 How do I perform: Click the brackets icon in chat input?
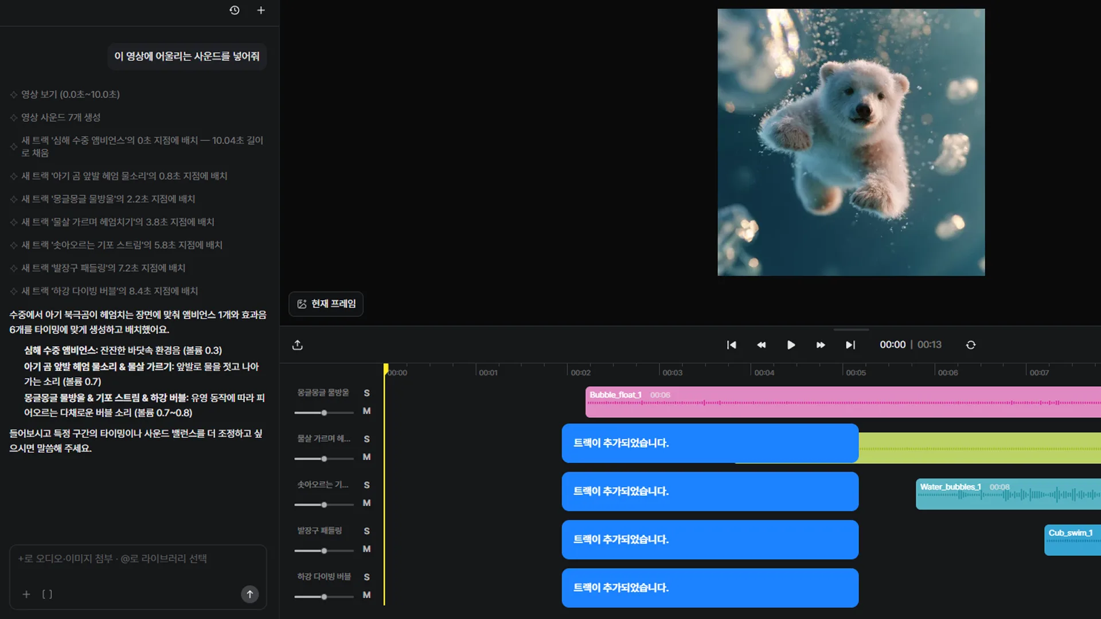coord(47,594)
